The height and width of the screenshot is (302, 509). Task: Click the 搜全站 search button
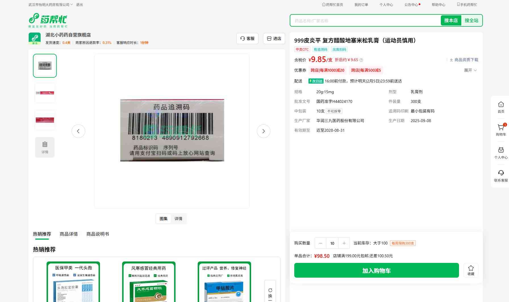[x=471, y=20]
